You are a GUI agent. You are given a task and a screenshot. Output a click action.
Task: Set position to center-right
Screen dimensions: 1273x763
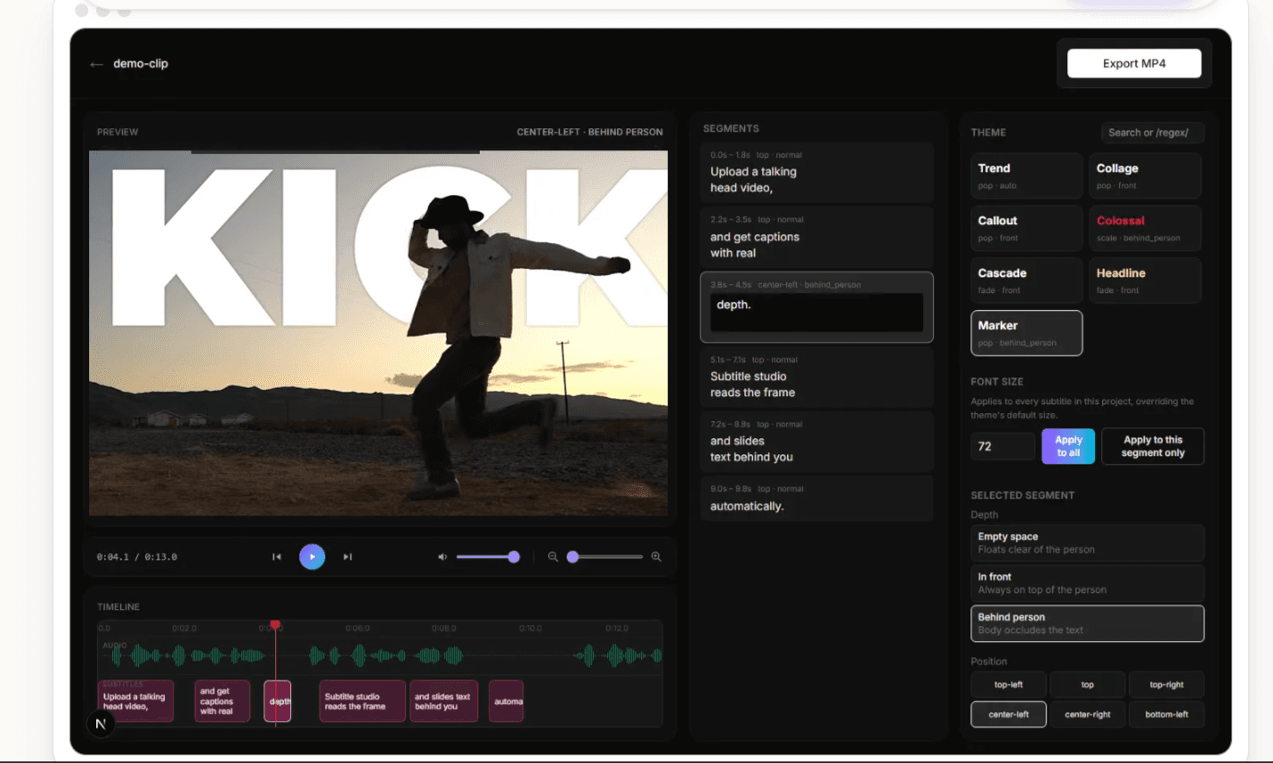point(1087,714)
